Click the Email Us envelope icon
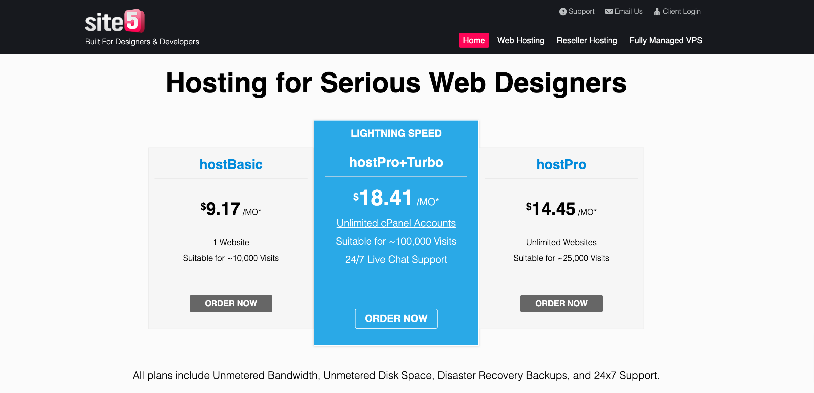Image resolution: width=814 pixels, height=393 pixels. (609, 12)
